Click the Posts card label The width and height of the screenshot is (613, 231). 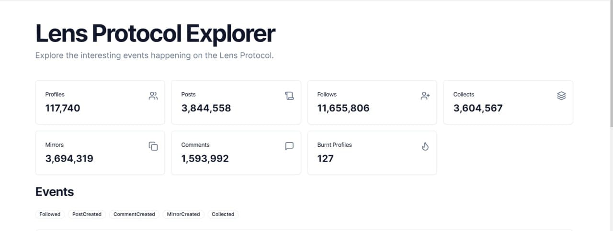tap(189, 95)
